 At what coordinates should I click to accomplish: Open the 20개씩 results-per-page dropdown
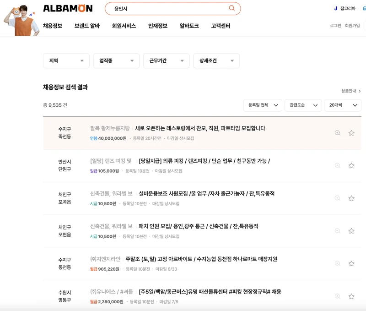pos(341,105)
